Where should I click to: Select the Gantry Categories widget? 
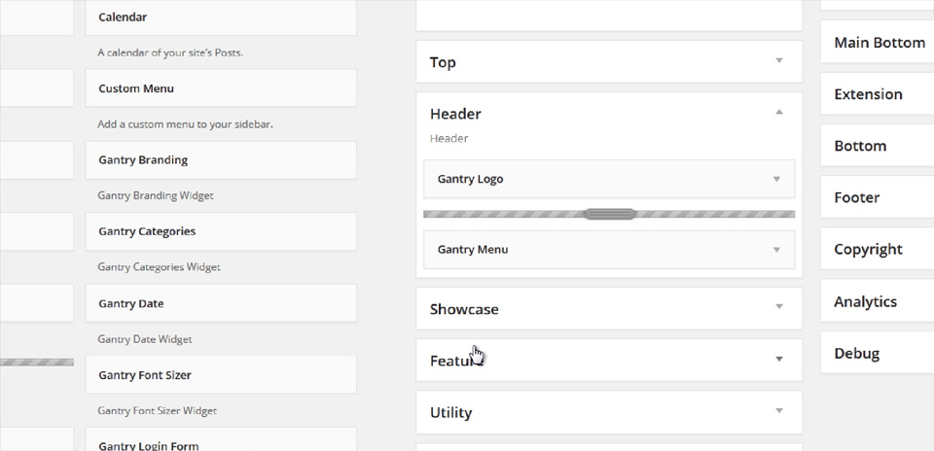tap(221, 231)
